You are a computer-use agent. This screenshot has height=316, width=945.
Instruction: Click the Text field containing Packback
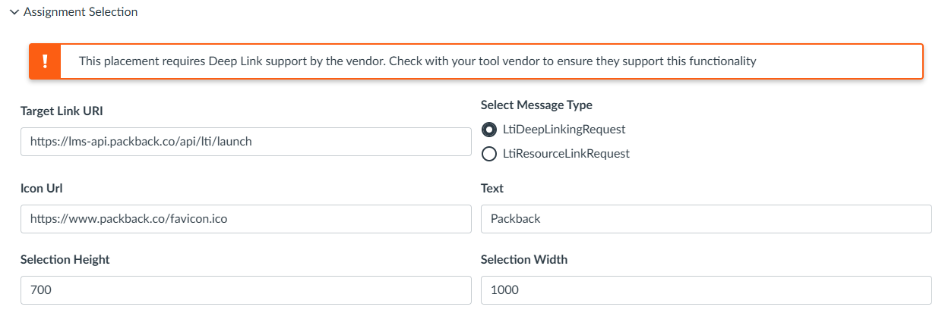tap(706, 219)
